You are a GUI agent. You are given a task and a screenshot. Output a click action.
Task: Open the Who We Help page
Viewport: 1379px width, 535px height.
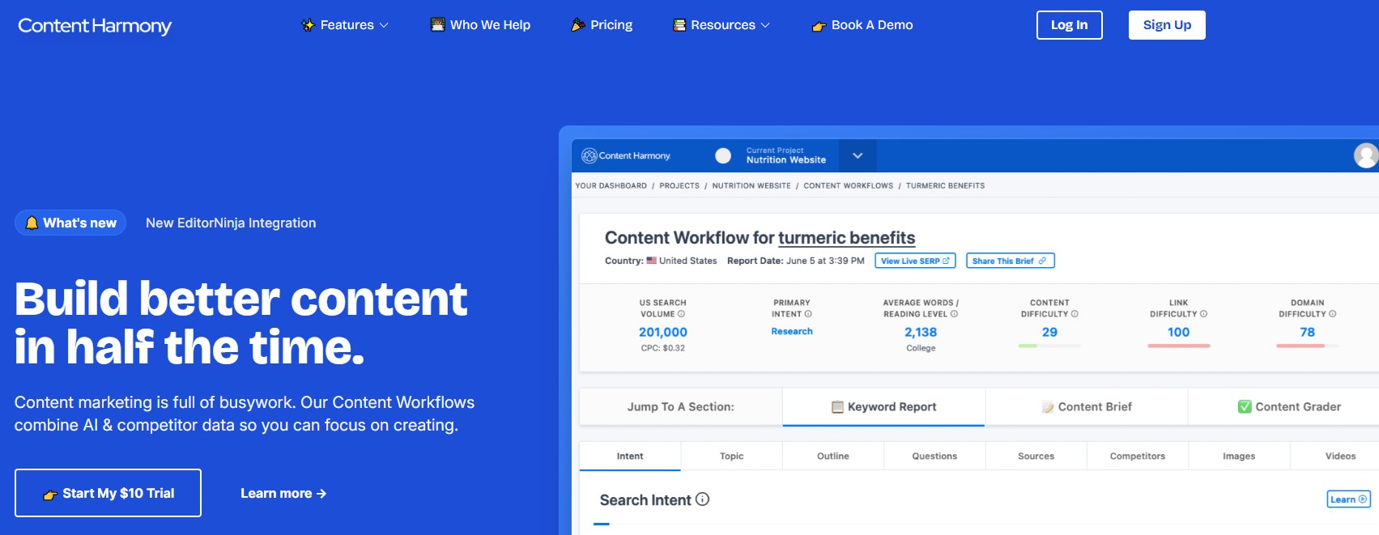[x=480, y=25]
